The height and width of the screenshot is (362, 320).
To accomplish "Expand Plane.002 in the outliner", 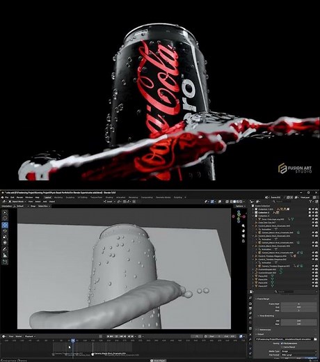I will (253, 276).
